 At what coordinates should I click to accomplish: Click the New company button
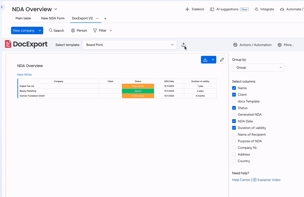[24, 31]
